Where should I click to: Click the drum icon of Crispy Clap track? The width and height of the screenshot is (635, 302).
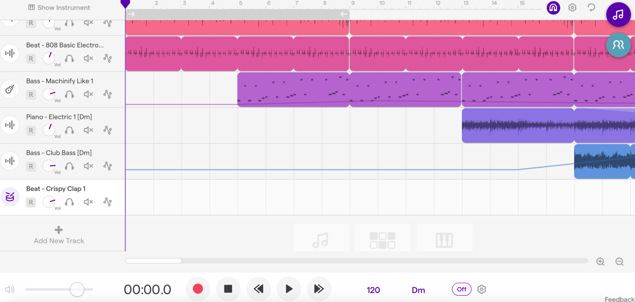(10, 197)
